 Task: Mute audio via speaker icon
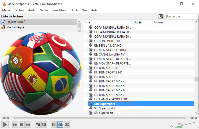171,126
